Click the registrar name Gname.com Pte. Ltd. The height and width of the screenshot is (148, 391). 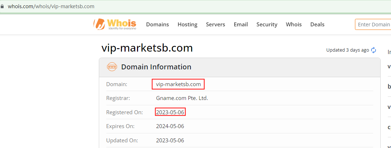pyautogui.click(x=182, y=98)
